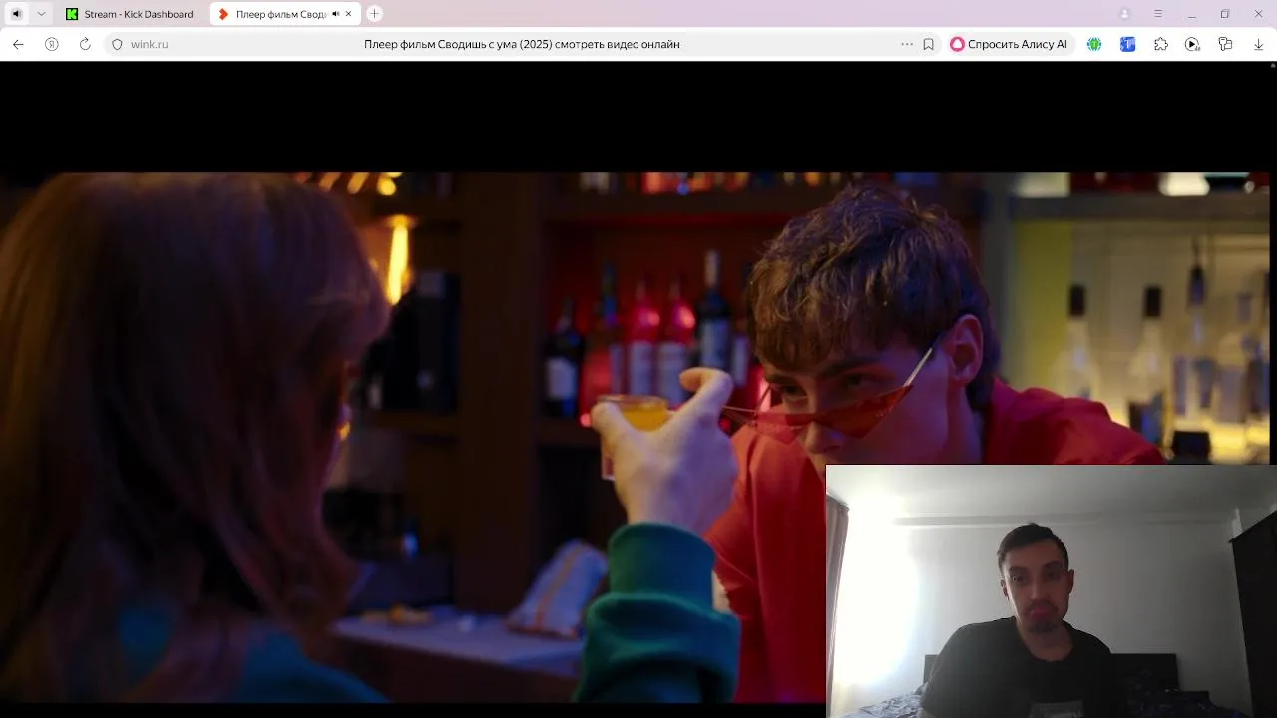The height and width of the screenshot is (718, 1277).
Task: Open the Yandex home button
Action: pos(52,44)
